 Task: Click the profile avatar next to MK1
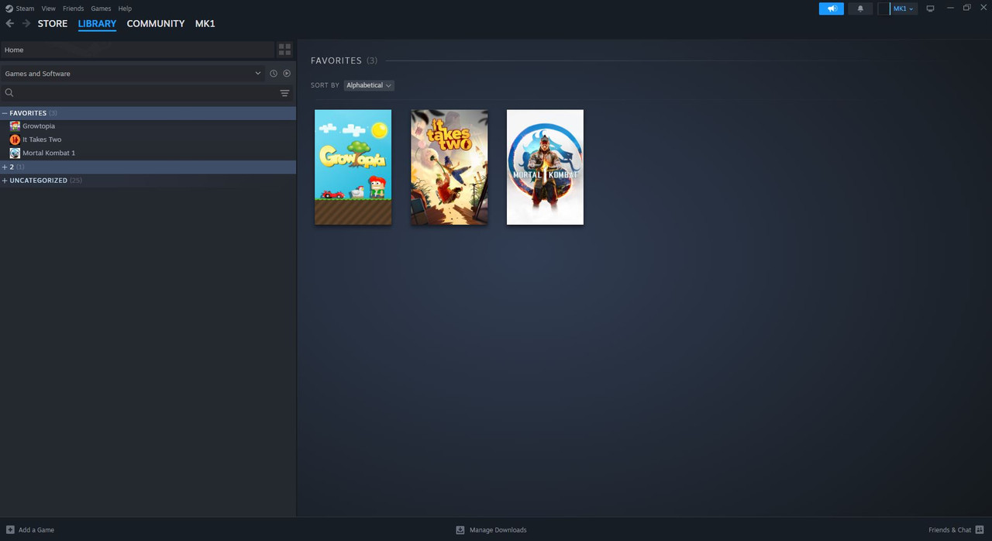[x=883, y=9]
